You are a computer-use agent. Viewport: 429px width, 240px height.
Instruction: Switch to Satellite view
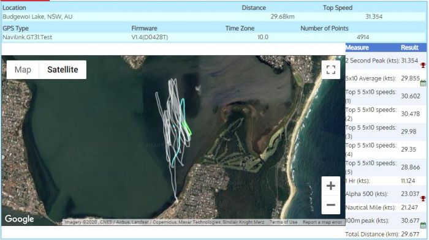(x=63, y=70)
